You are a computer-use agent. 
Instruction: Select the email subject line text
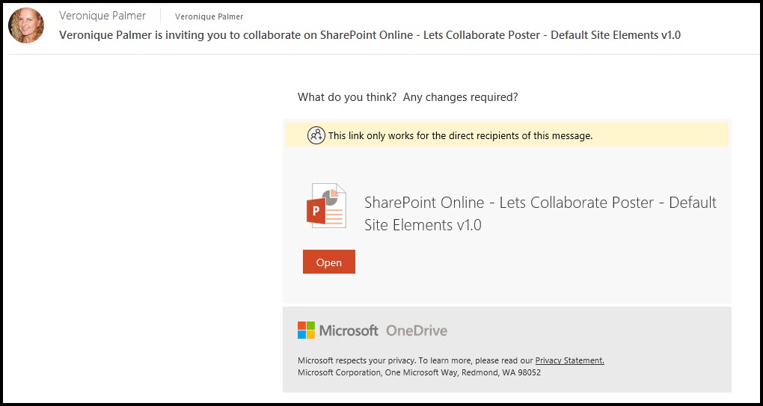click(x=370, y=34)
